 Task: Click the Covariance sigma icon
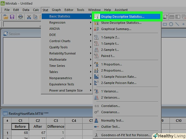[96, 112]
